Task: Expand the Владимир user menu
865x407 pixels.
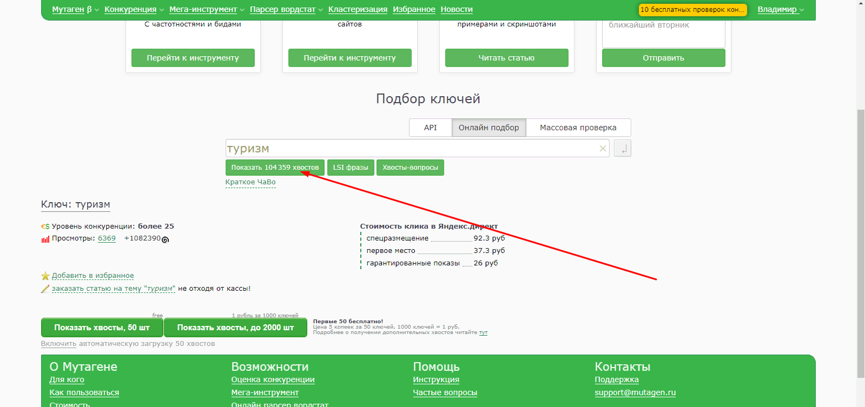Action: [781, 9]
